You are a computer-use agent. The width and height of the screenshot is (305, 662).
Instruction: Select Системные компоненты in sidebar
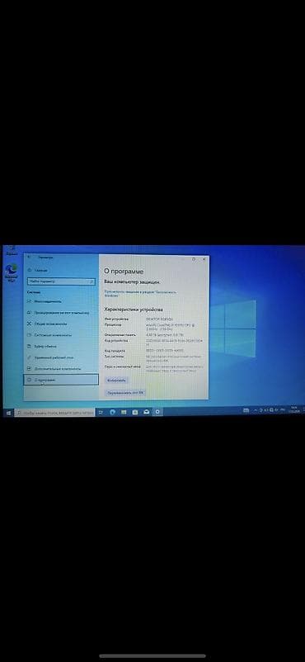point(61,335)
